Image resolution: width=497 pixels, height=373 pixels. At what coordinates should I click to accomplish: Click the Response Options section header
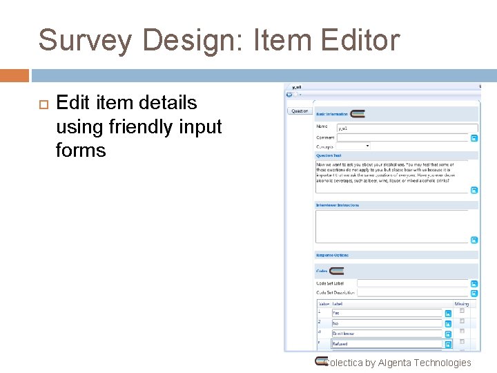(396, 255)
